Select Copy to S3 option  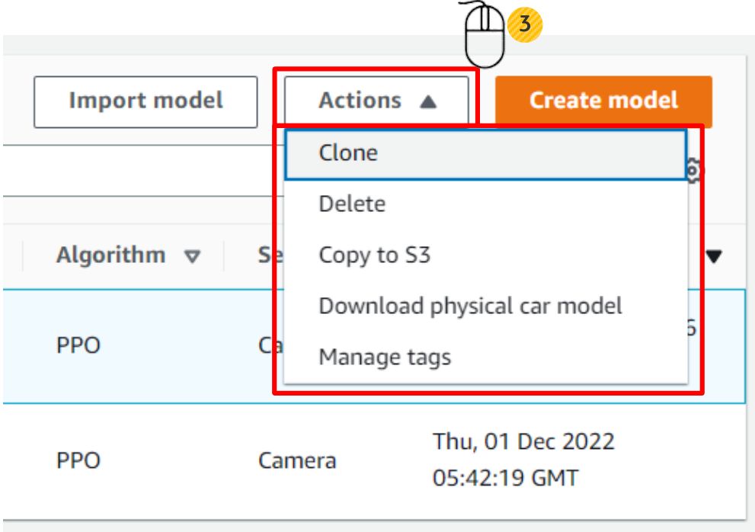(374, 255)
